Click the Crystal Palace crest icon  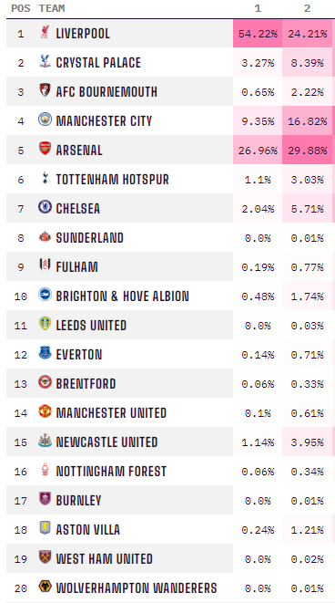pyautogui.click(x=45, y=61)
